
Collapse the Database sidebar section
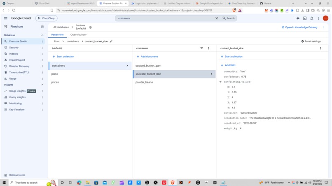pos(42,35)
